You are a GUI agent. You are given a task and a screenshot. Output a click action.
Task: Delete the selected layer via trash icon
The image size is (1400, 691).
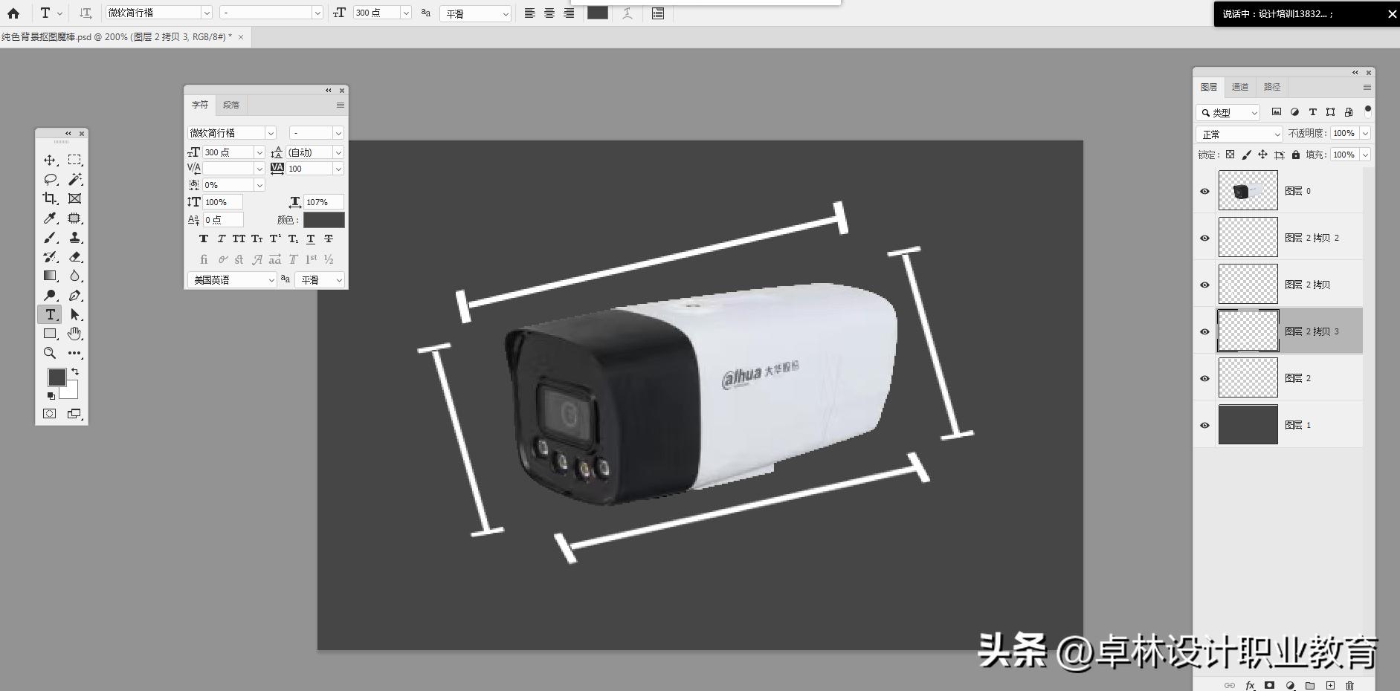click(x=1350, y=686)
